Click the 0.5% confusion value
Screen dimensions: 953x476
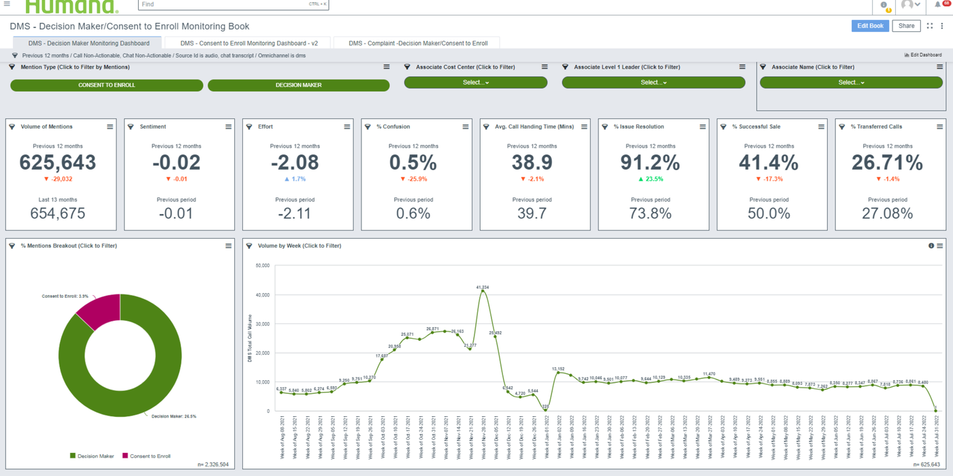tap(413, 163)
